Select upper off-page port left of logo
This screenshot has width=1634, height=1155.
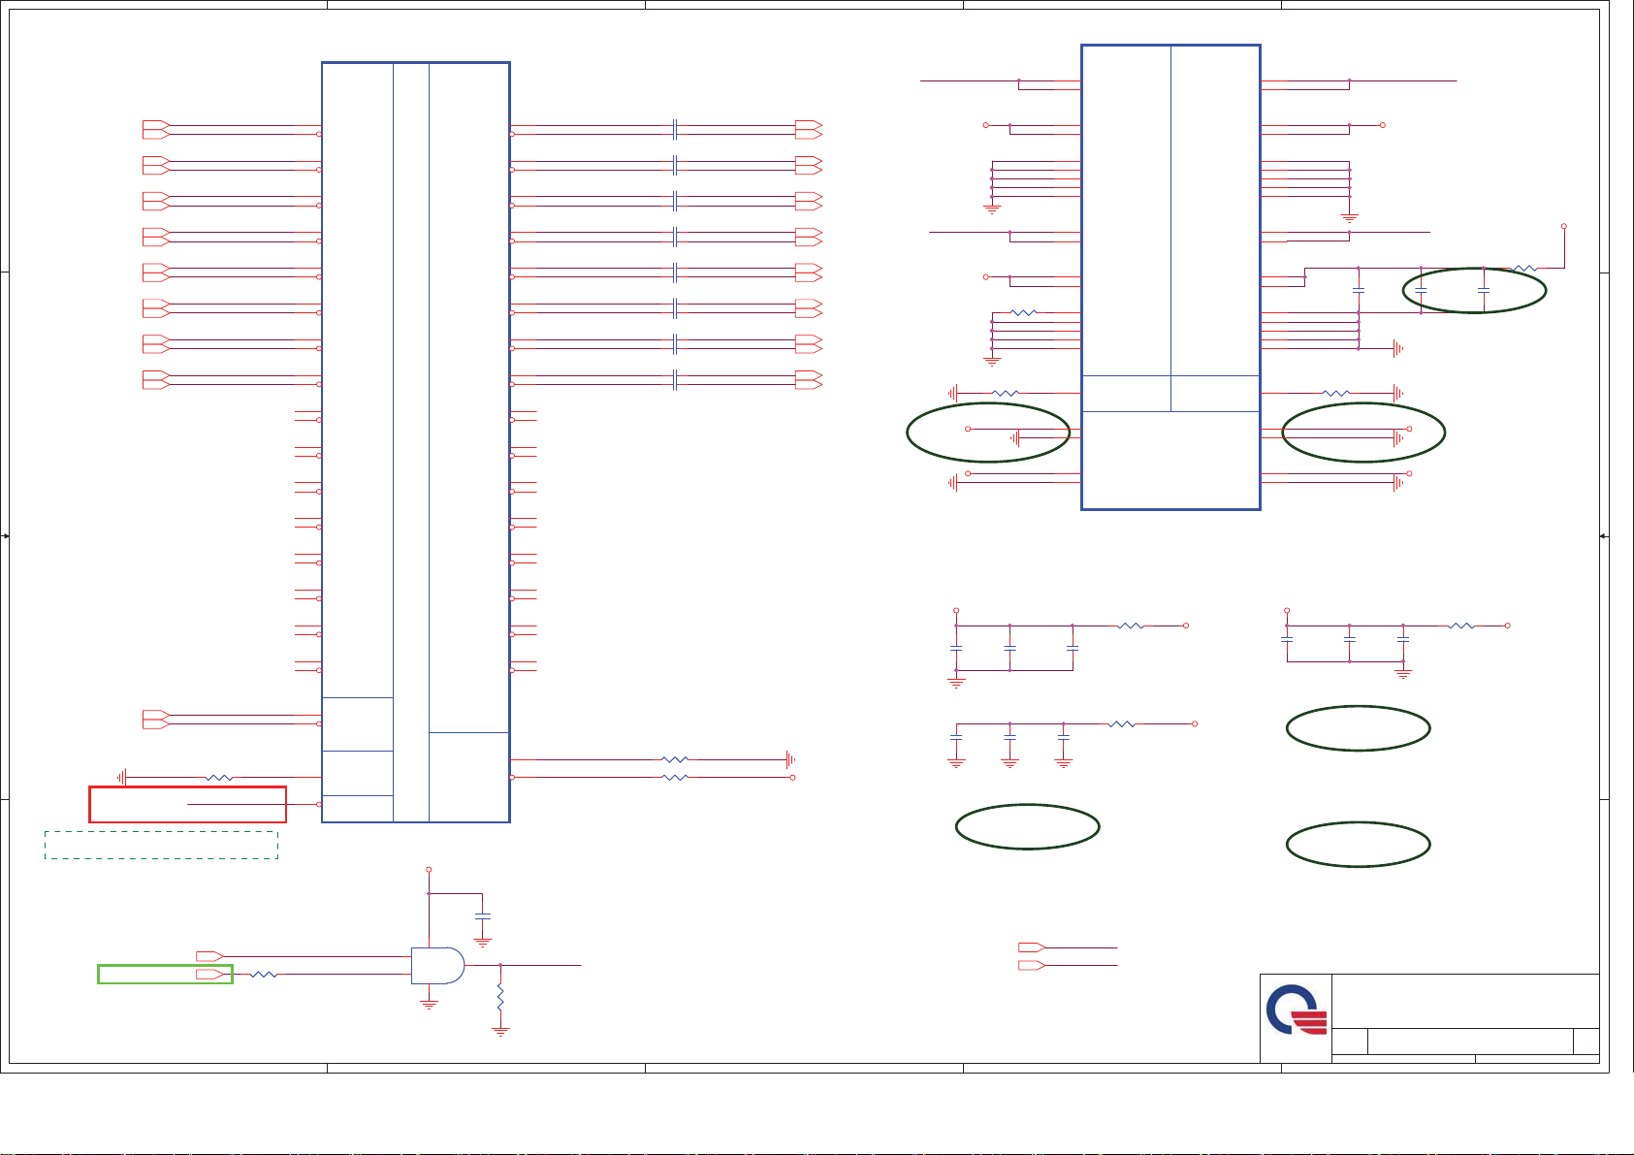click(1032, 946)
